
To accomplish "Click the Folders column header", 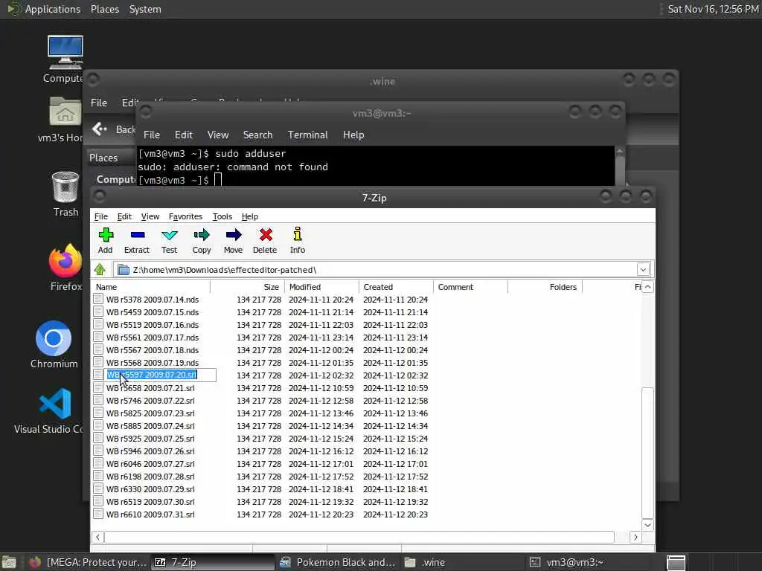I will 545,287.
